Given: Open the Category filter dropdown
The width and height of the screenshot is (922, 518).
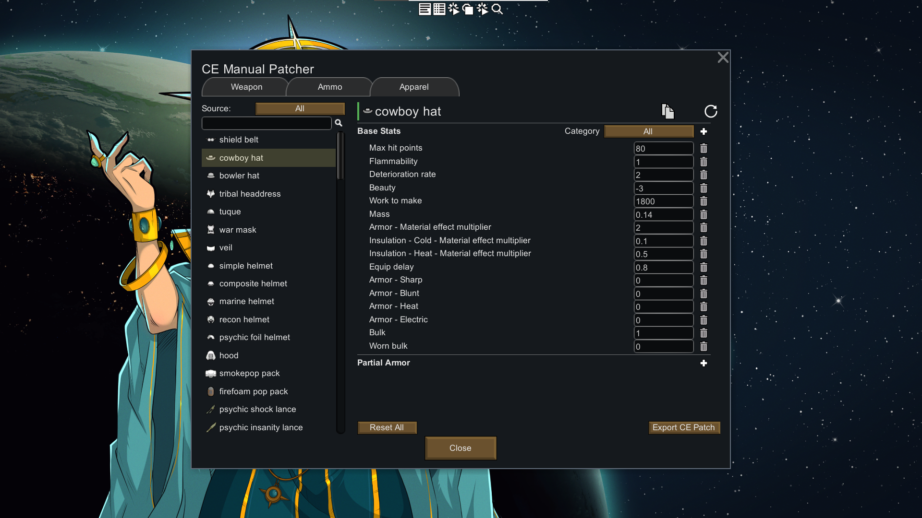Looking at the screenshot, I should pyautogui.click(x=649, y=131).
